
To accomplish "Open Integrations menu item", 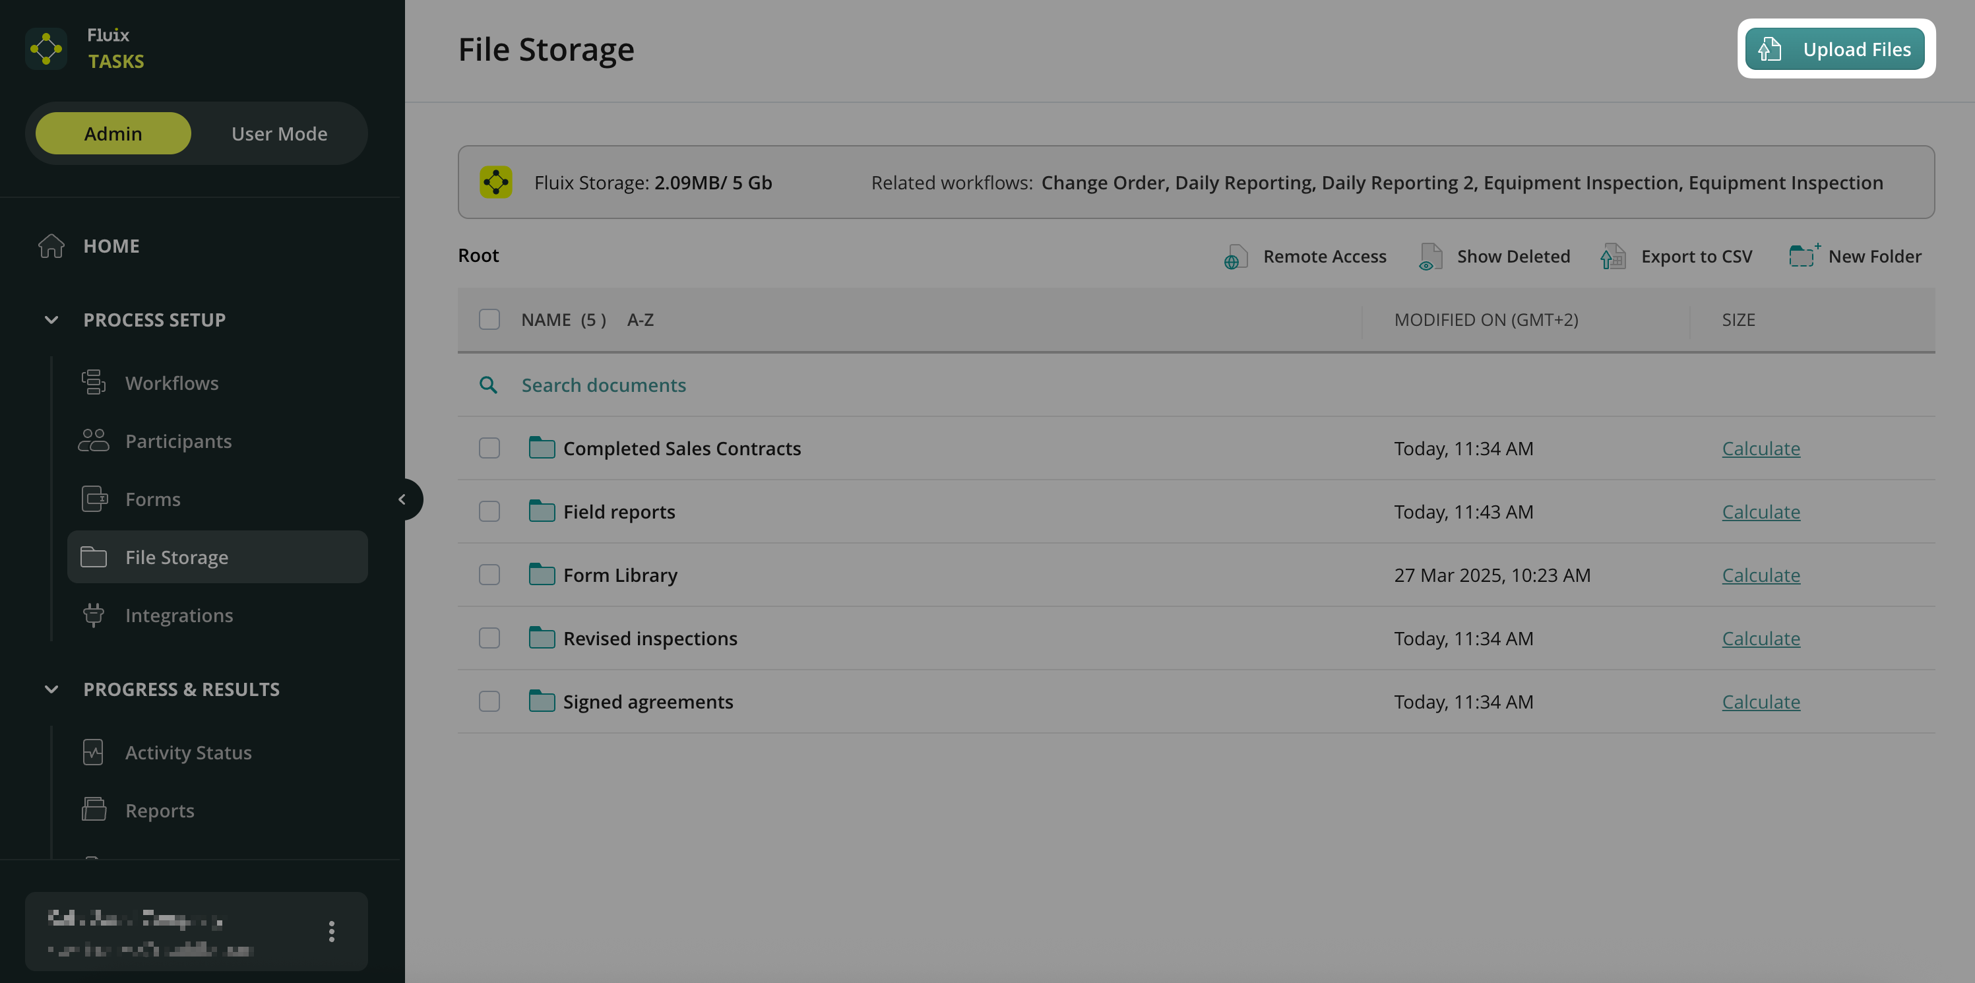I will (x=179, y=615).
